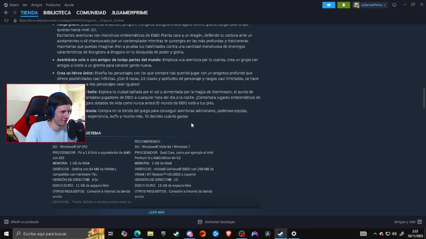Click the Steam logo menu
The image size is (426, 239).
(x=11, y=5)
